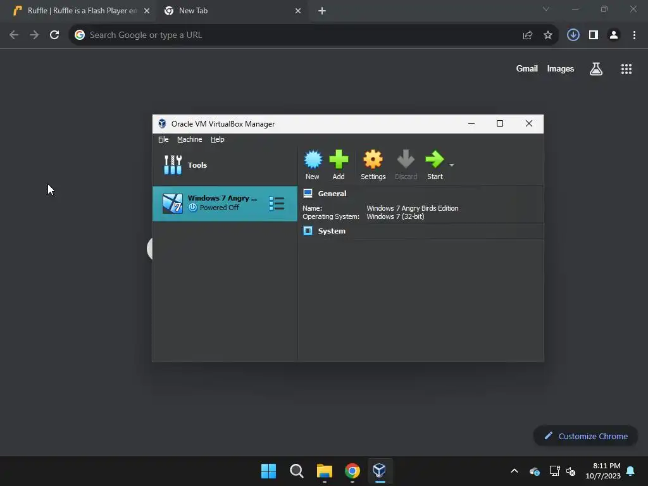Start the virtual machine with green arrow
The height and width of the screenshot is (486, 648).
(434, 159)
